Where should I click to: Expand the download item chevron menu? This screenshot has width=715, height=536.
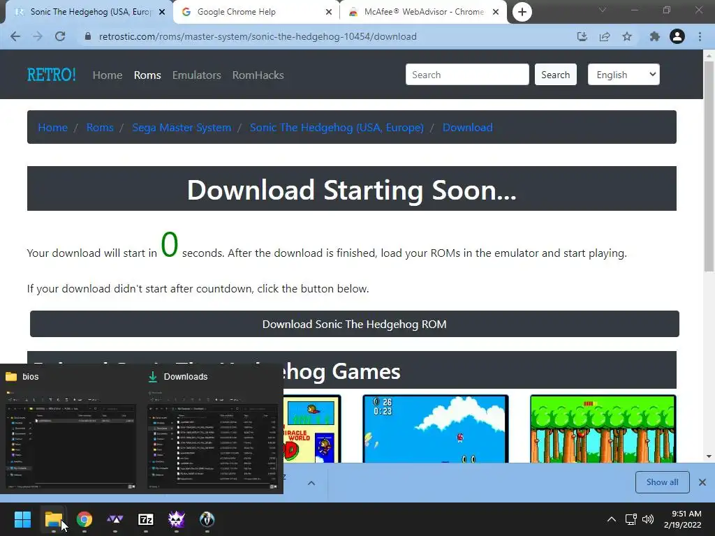[311, 483]
